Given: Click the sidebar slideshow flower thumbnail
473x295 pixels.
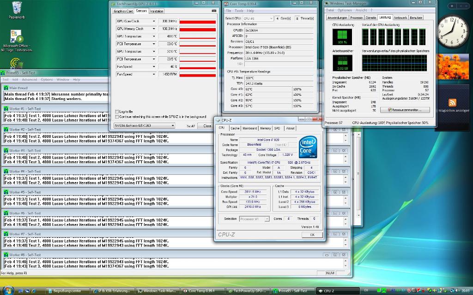Looking at the screenshot, I should coord(453,66).
